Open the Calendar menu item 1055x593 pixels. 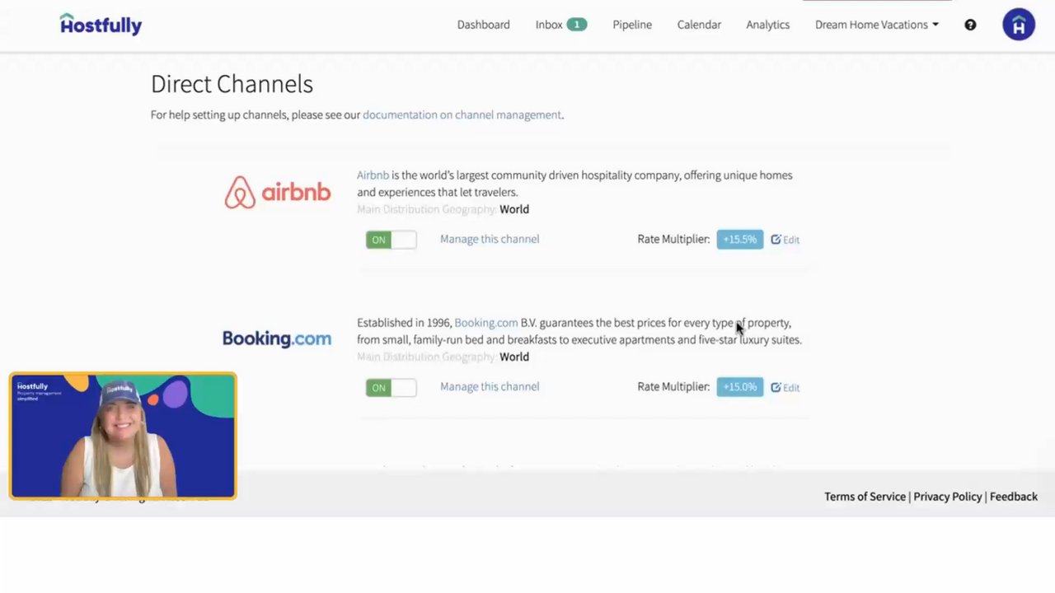point(699,25)
